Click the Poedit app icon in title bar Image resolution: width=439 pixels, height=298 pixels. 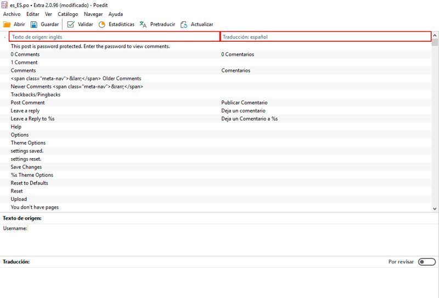[5, 5]
